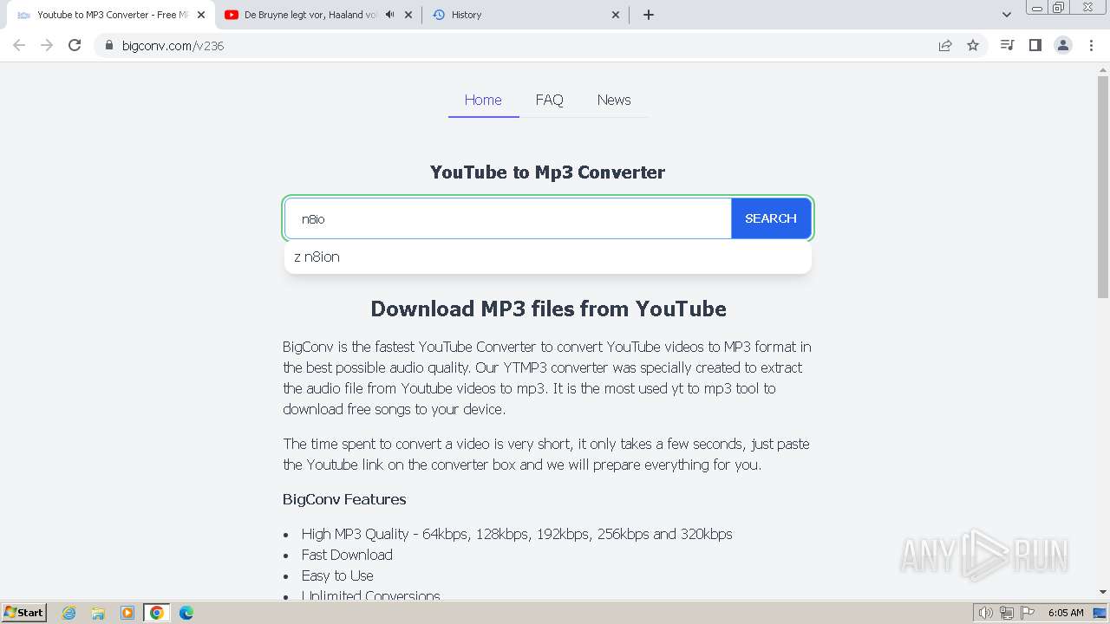Image resolution: width=1110 pixels, height=624 pixels.
Task: Click 'YouTube to Mp3 Converter' heading
Action: (547, 172)
